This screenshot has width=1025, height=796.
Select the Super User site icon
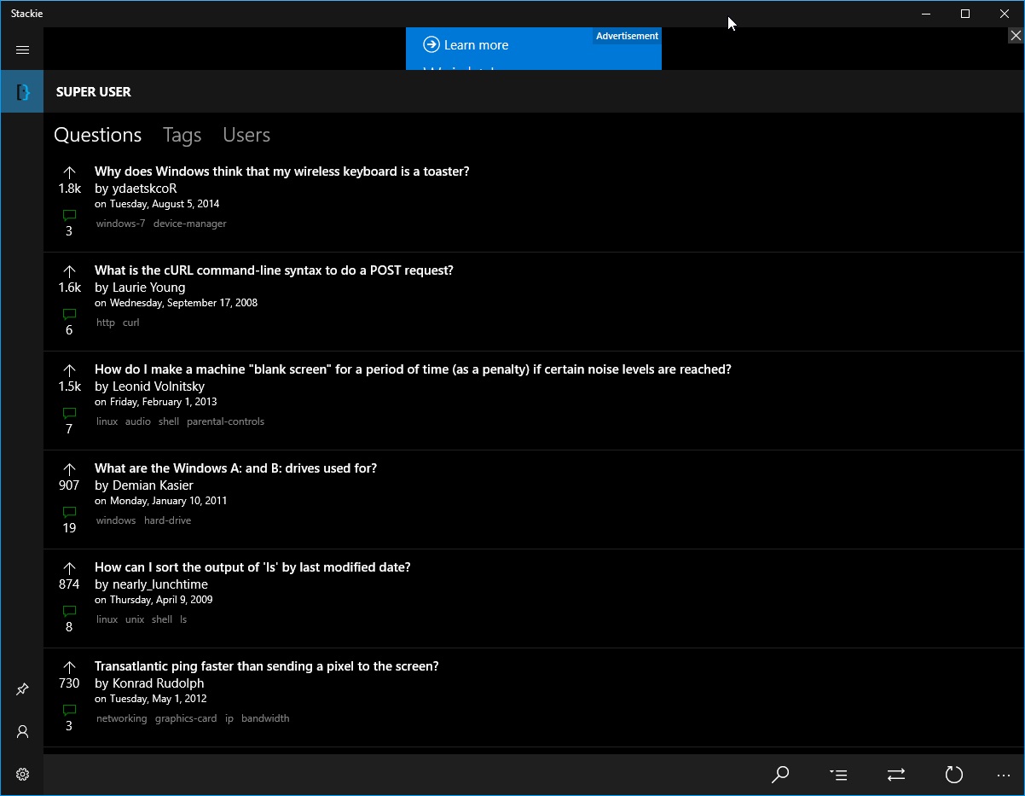pos(21,91)
